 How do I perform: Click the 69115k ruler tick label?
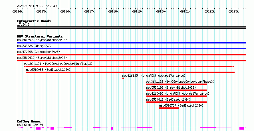(41, 12)
